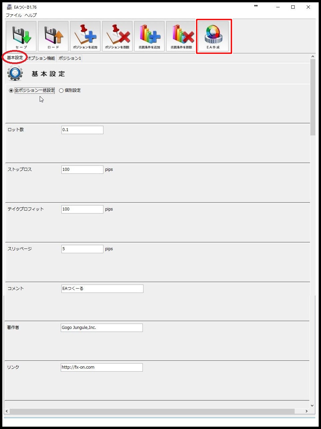Switch to the ポジション1 tab

click(70, 58)
